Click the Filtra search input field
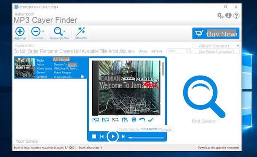This screenshot has width=257, height=157. (x=179, y=51)
